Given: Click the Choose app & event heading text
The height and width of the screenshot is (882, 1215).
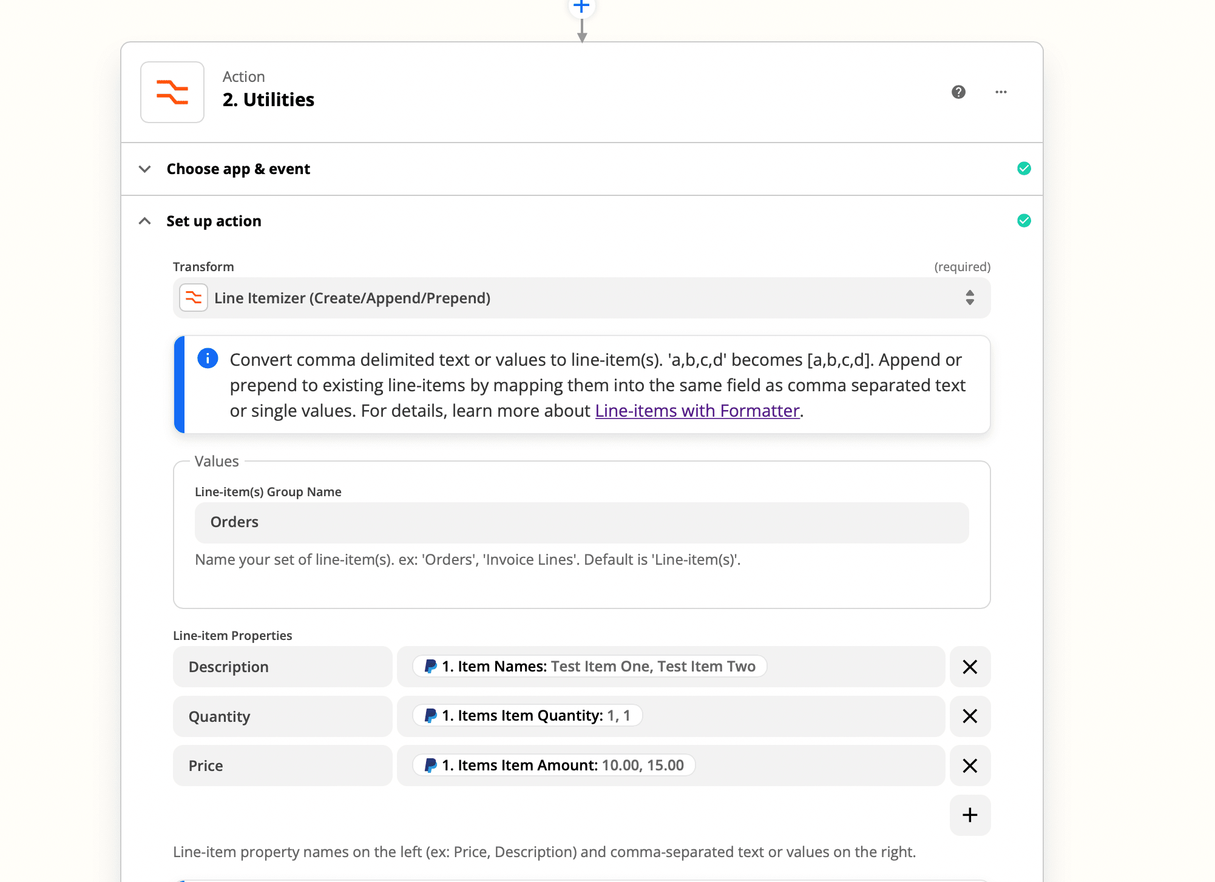Looking at the screenshot, I should point(238,169).
